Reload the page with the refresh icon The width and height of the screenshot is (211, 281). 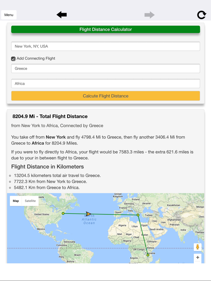pos(201,14)
